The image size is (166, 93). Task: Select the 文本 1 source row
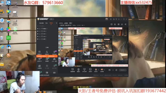(x=47, y=34)
